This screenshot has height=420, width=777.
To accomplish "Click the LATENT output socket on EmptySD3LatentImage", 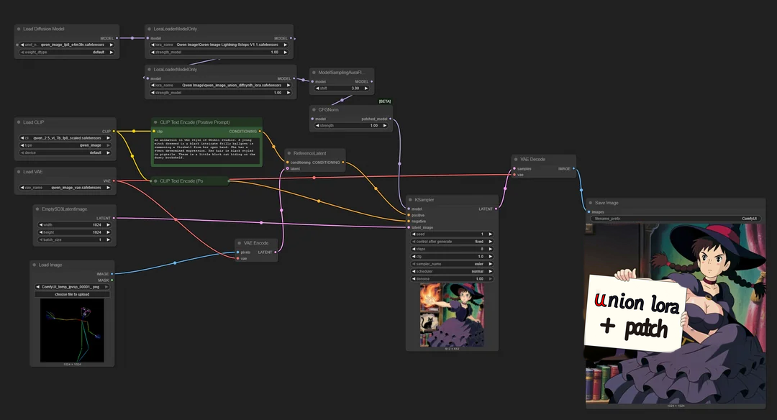I will 114,219.
